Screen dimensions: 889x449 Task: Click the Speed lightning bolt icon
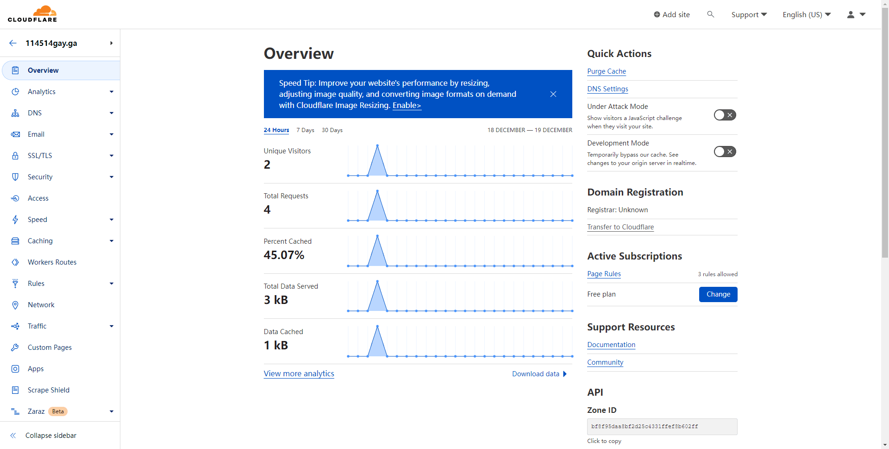click(x=15, y=220)
